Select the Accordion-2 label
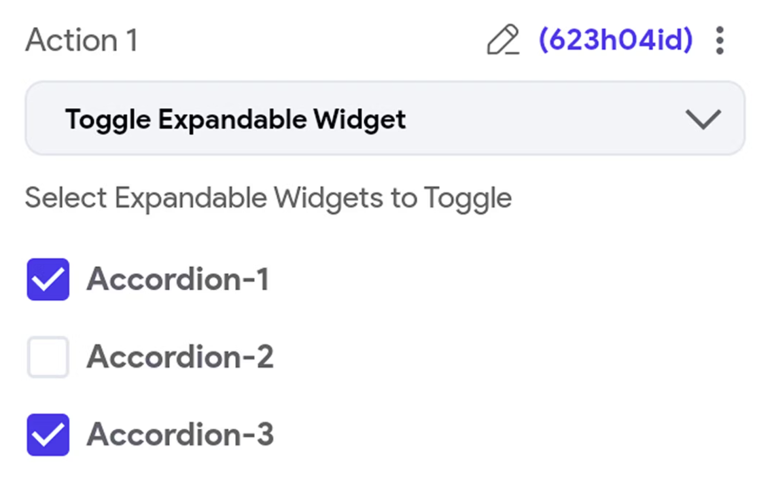772x481 pixels. click(179, 357)
